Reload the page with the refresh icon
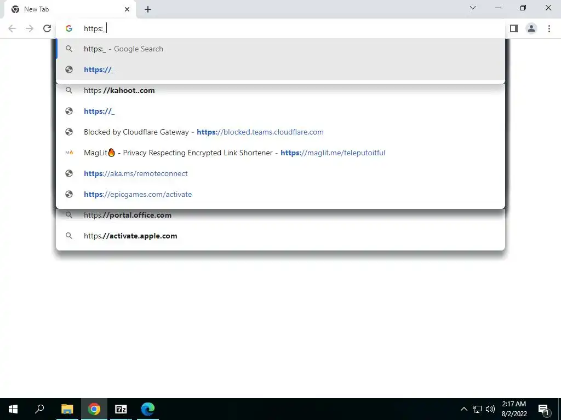Screen dimensions: 561x420 tap(47, 28)
